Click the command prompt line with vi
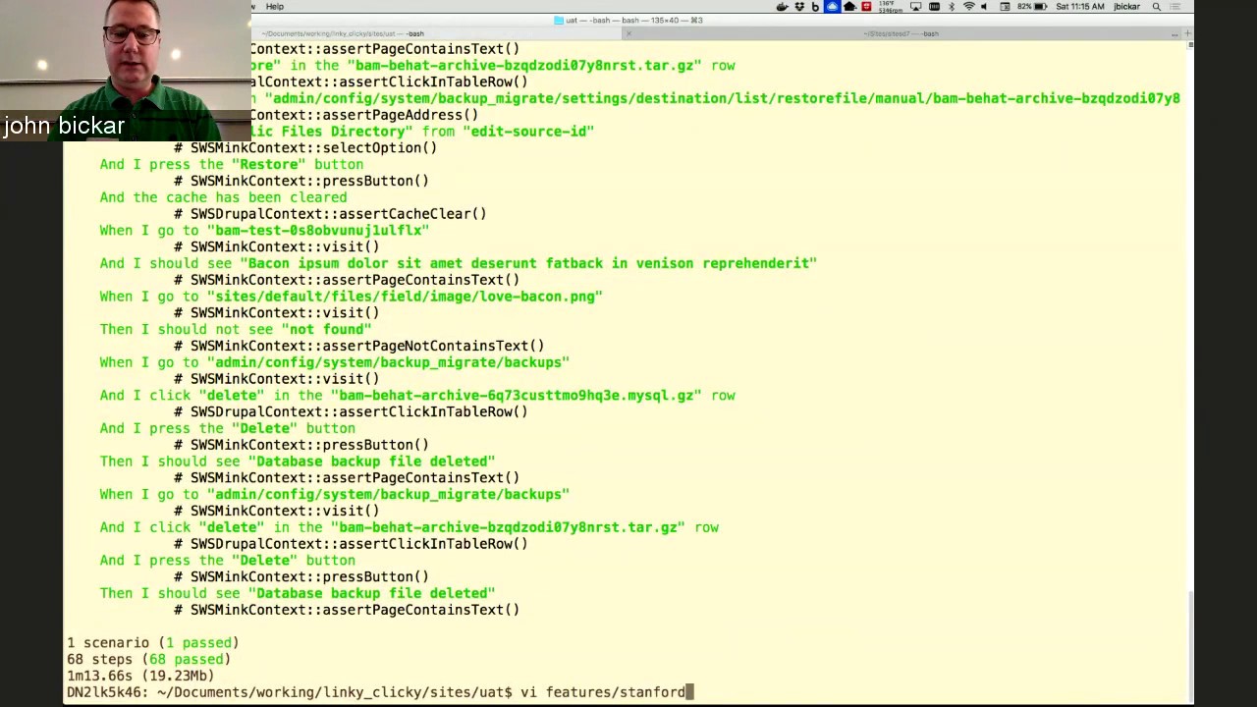 tap(380, 692)
